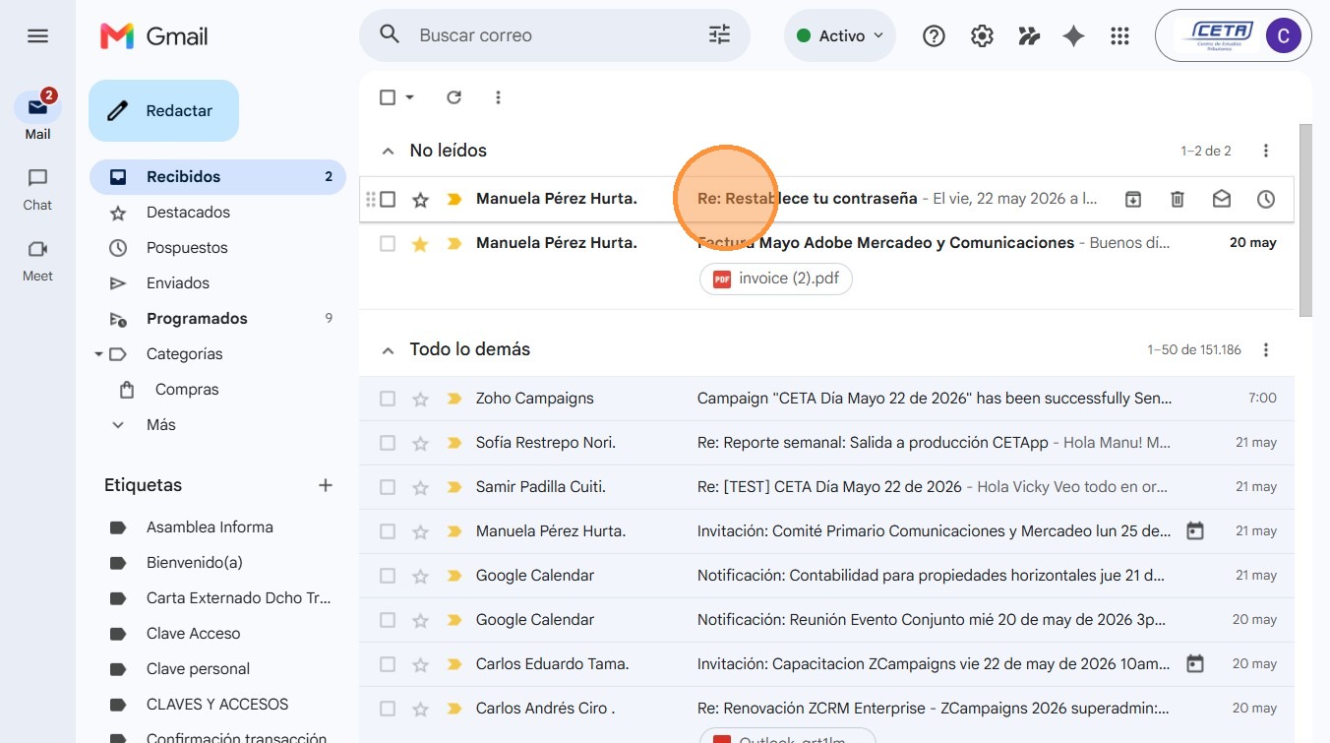The height and width of the screenshot is (743, 1330).
Task: Collapse the No leídos section
Action: [x=388, y=151]
